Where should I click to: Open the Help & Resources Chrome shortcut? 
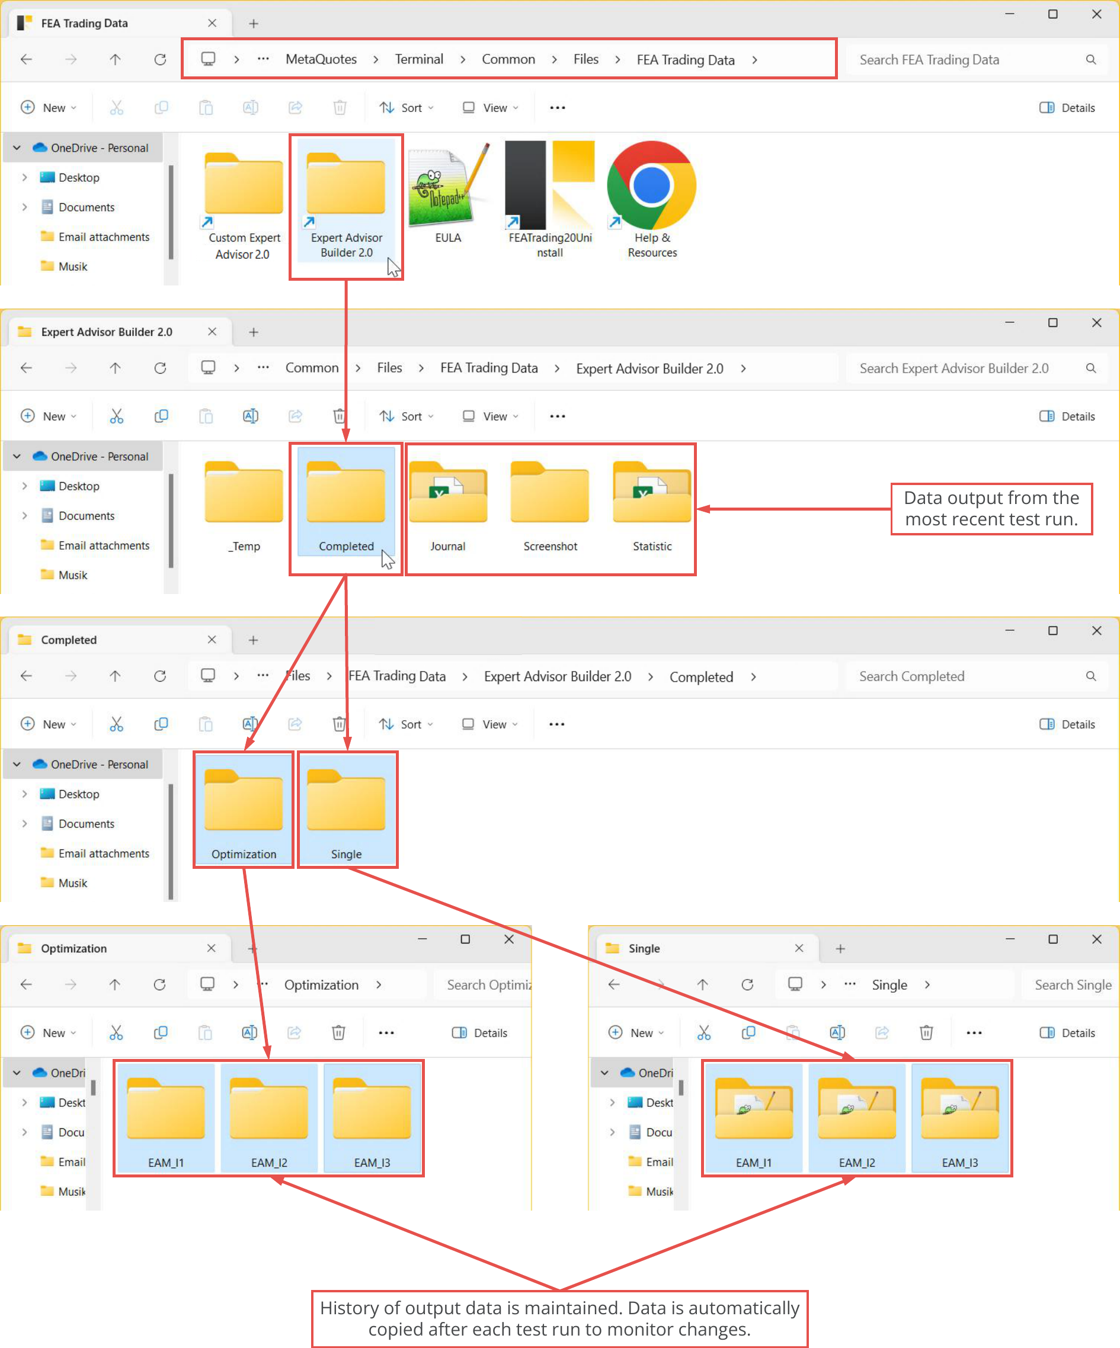click(x=652, y=200)
